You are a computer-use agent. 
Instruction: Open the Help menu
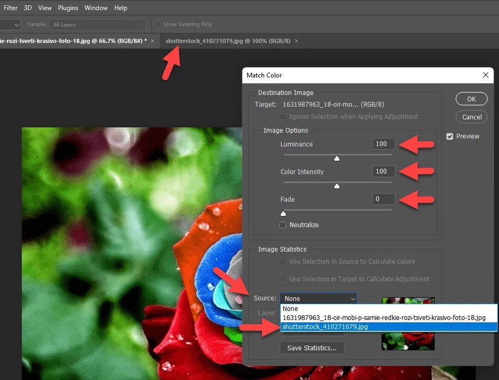tap(121, 8)
